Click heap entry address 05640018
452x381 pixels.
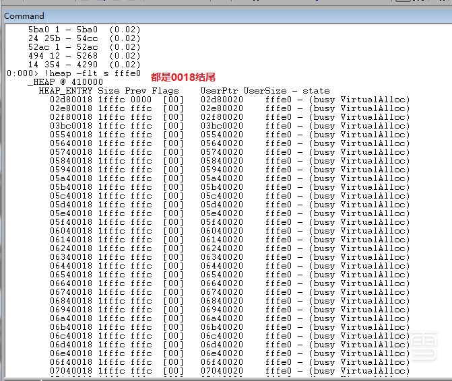click(x=71, y=143)
